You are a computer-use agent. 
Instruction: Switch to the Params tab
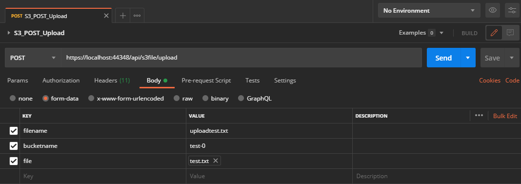[18, 81]
